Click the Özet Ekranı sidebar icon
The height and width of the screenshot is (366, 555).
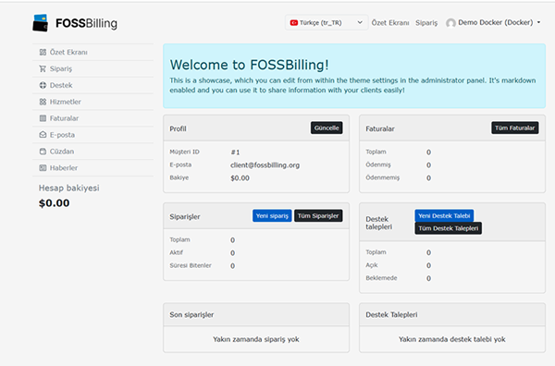pyautogui.click(x=43, y=53)
